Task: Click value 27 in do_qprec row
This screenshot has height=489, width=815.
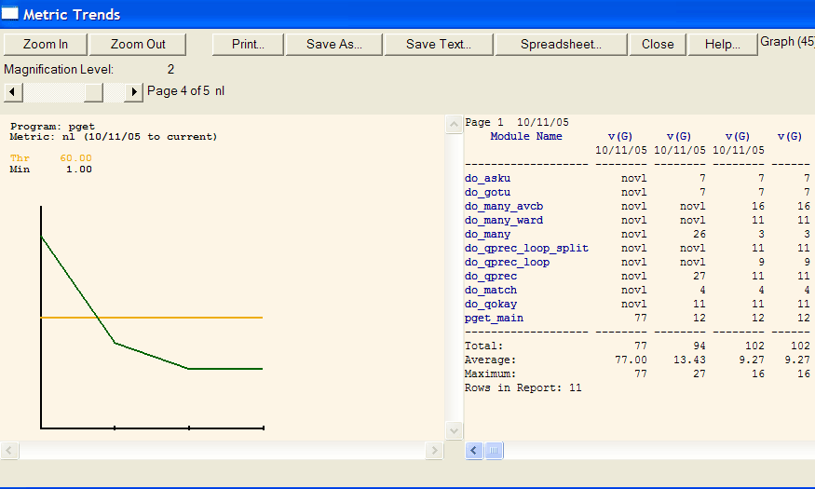Action: point(700,277)
